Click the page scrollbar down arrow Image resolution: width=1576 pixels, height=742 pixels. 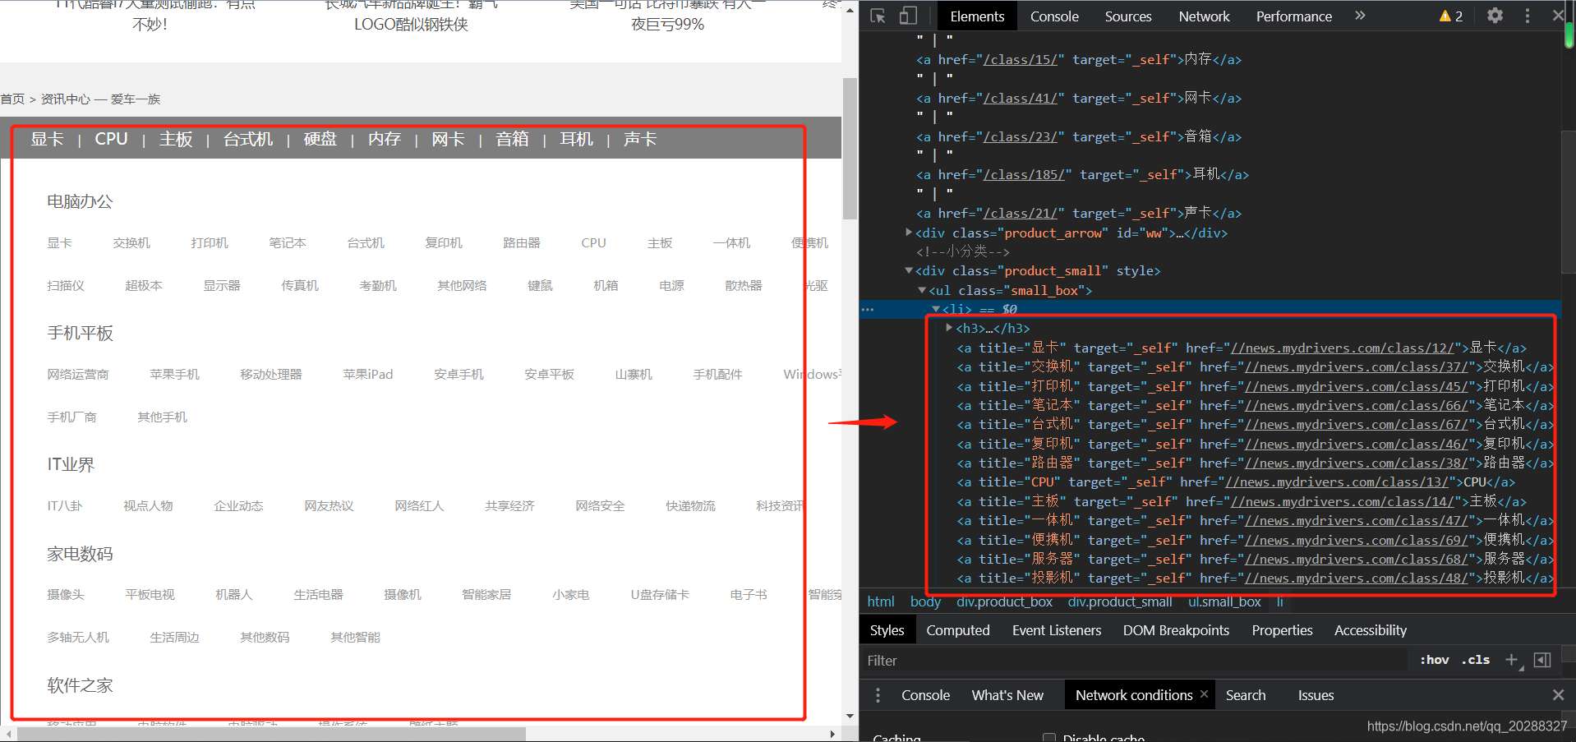click(x=850, y=717)
